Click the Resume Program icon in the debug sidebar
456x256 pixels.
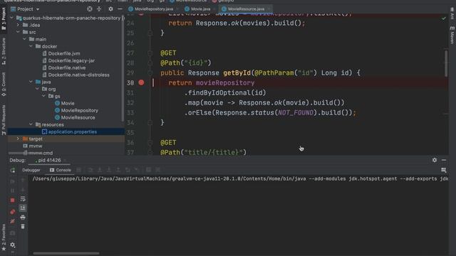coord(13,181)
